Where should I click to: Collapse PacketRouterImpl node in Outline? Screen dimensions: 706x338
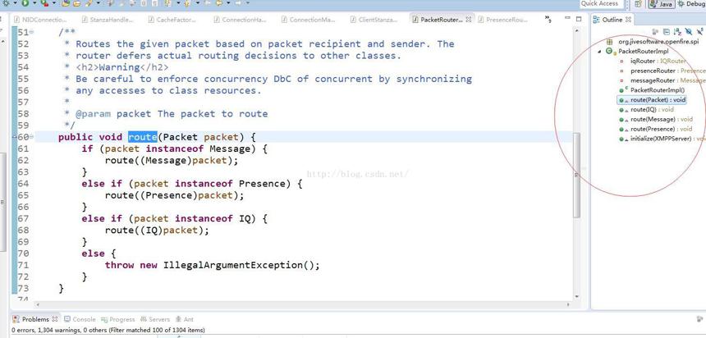pos(599,52)
